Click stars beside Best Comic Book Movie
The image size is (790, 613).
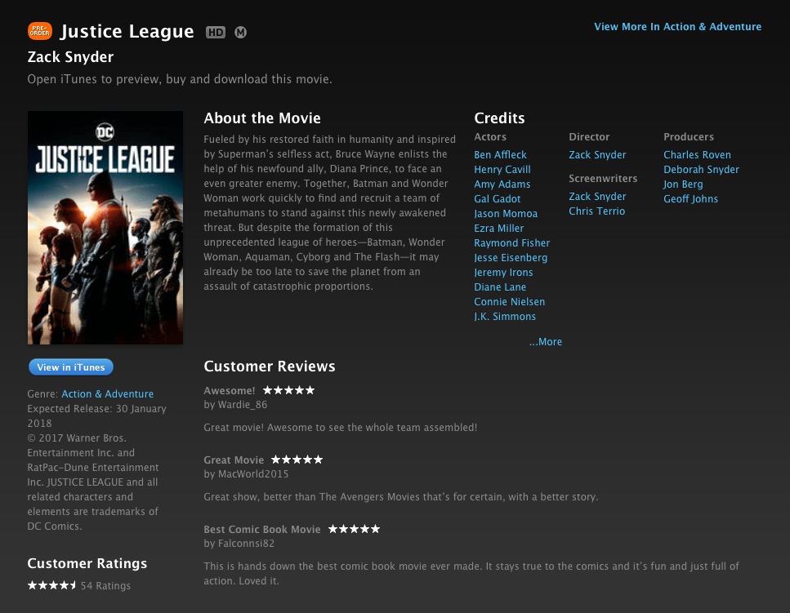[355, 529]
